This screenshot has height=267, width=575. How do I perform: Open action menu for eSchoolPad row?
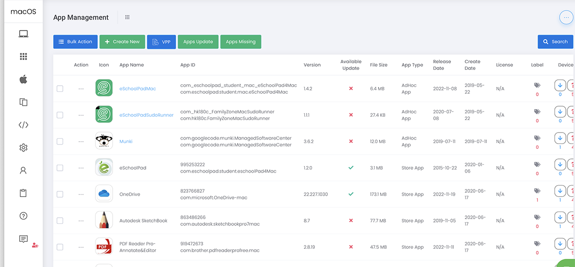(81, 168)
